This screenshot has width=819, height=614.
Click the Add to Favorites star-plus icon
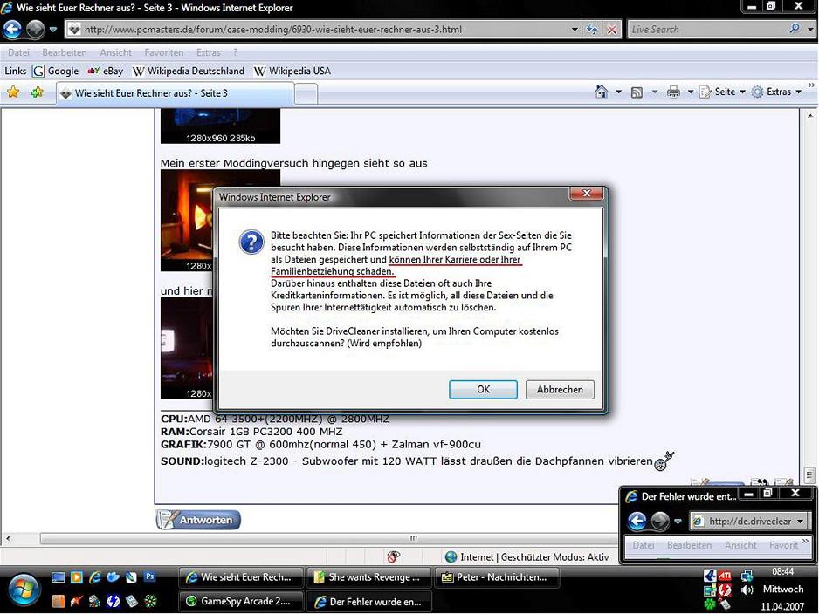click(x=37, y=92)
